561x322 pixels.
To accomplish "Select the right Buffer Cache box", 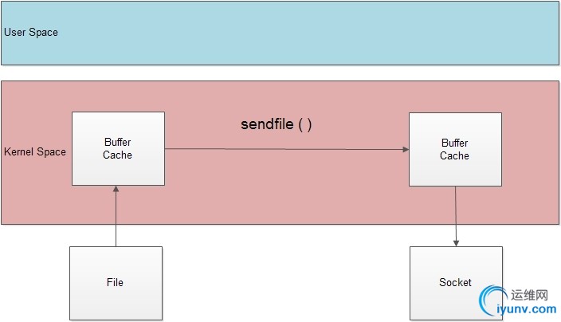I will click(456, 150).
